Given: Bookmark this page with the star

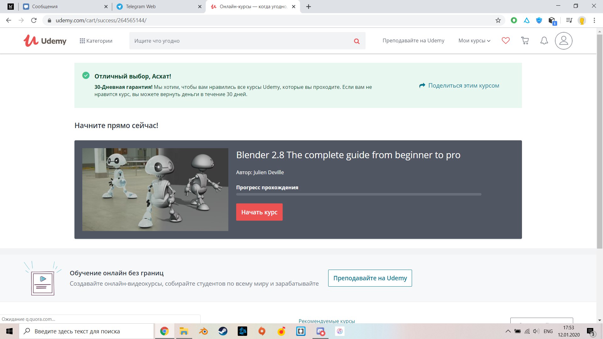Looking at the screenshot, I should [x=498, y=20].
